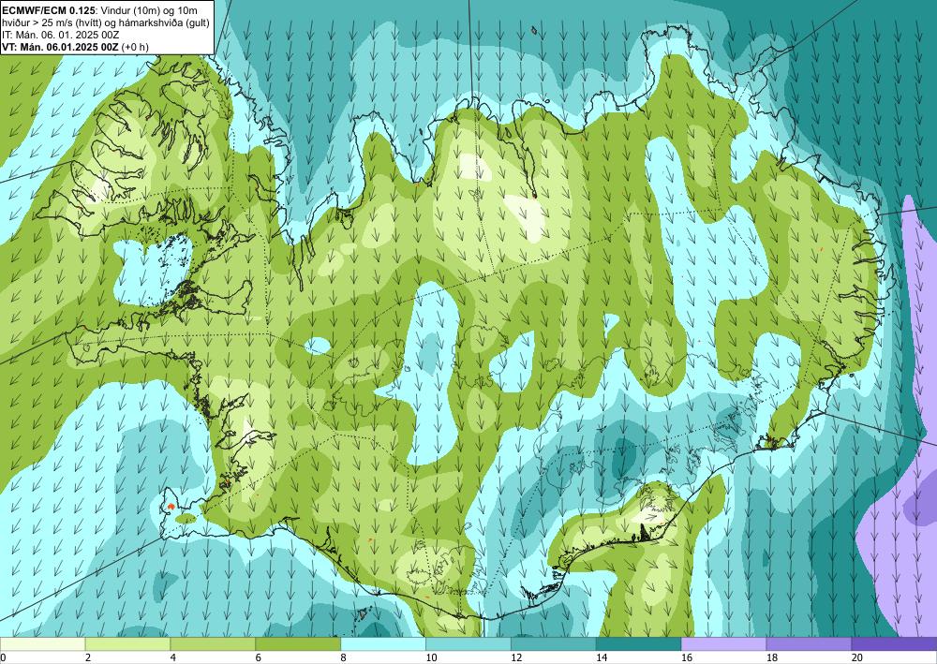Select the green 4–6 m/s legend swatch
The height and width of the screenshot is (664, 937).
tap(213, 643)
